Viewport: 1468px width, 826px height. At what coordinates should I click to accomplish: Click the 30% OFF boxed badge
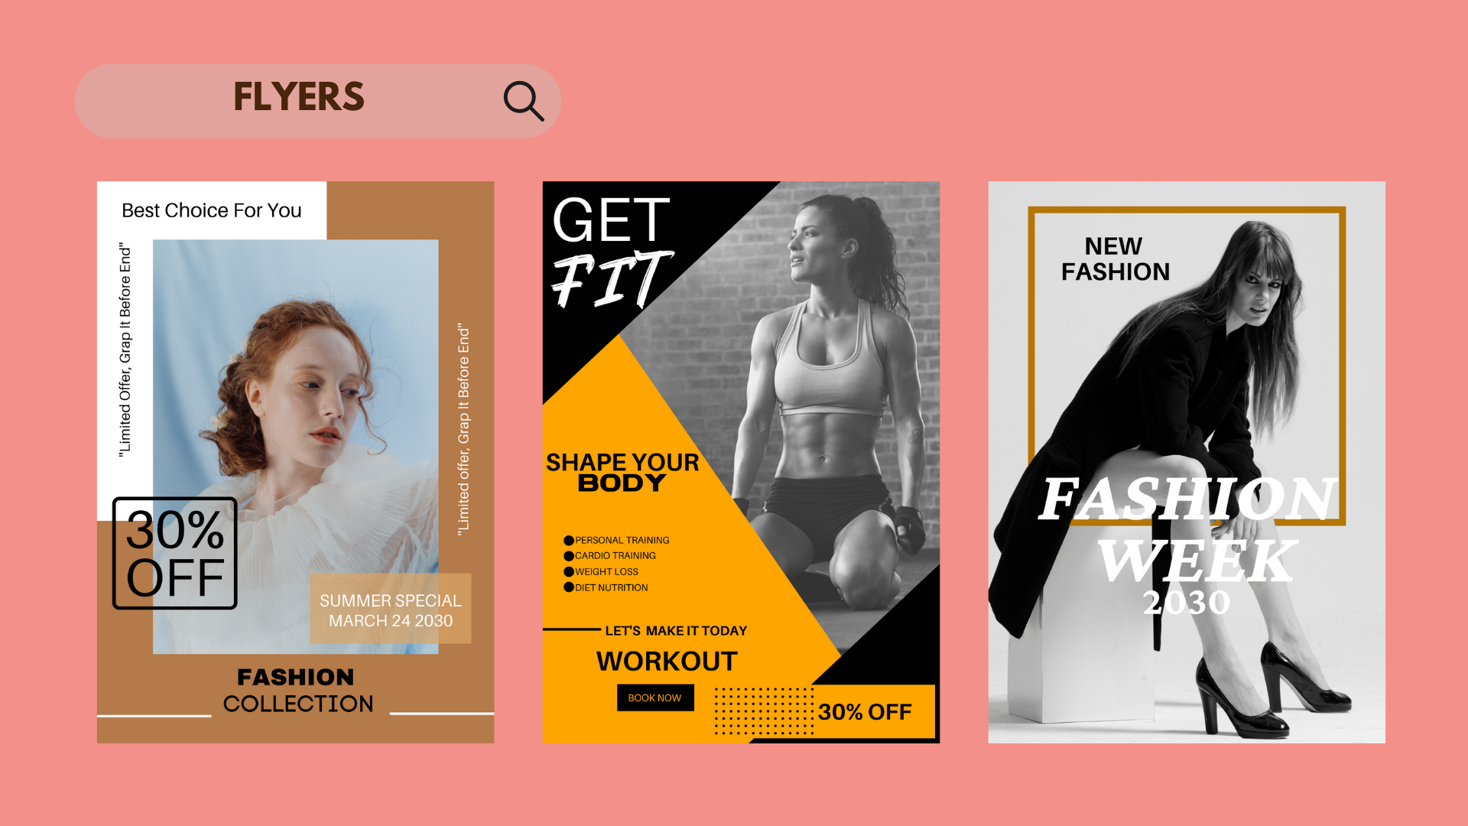click(175, 553)
